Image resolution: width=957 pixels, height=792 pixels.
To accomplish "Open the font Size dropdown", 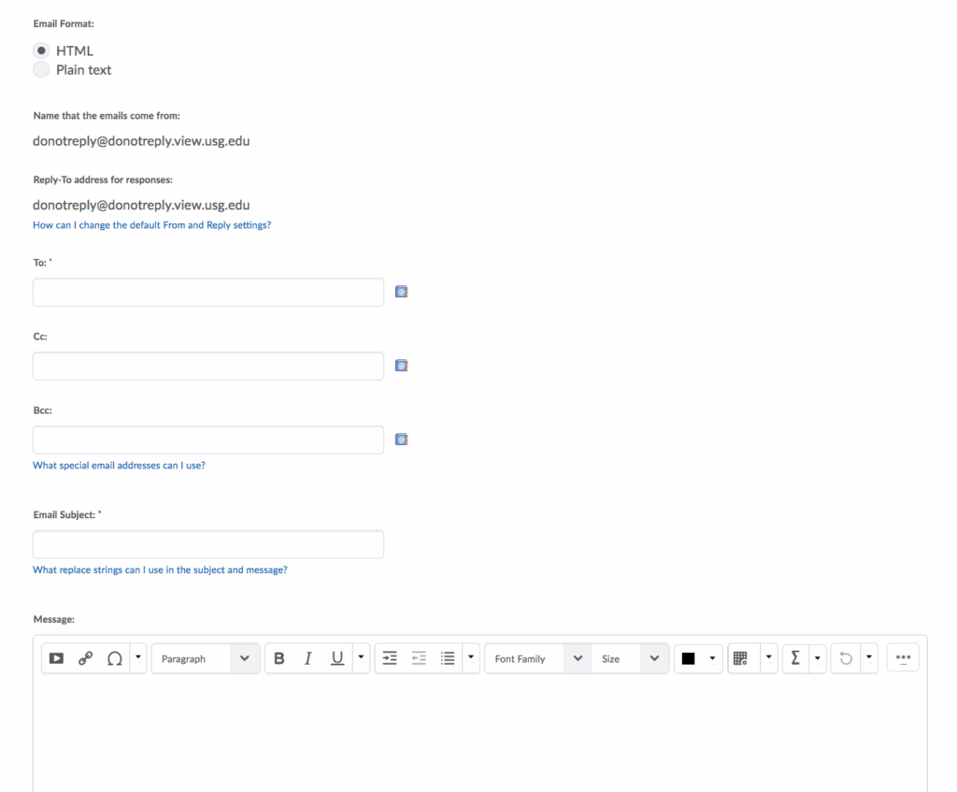I will 631,658.
